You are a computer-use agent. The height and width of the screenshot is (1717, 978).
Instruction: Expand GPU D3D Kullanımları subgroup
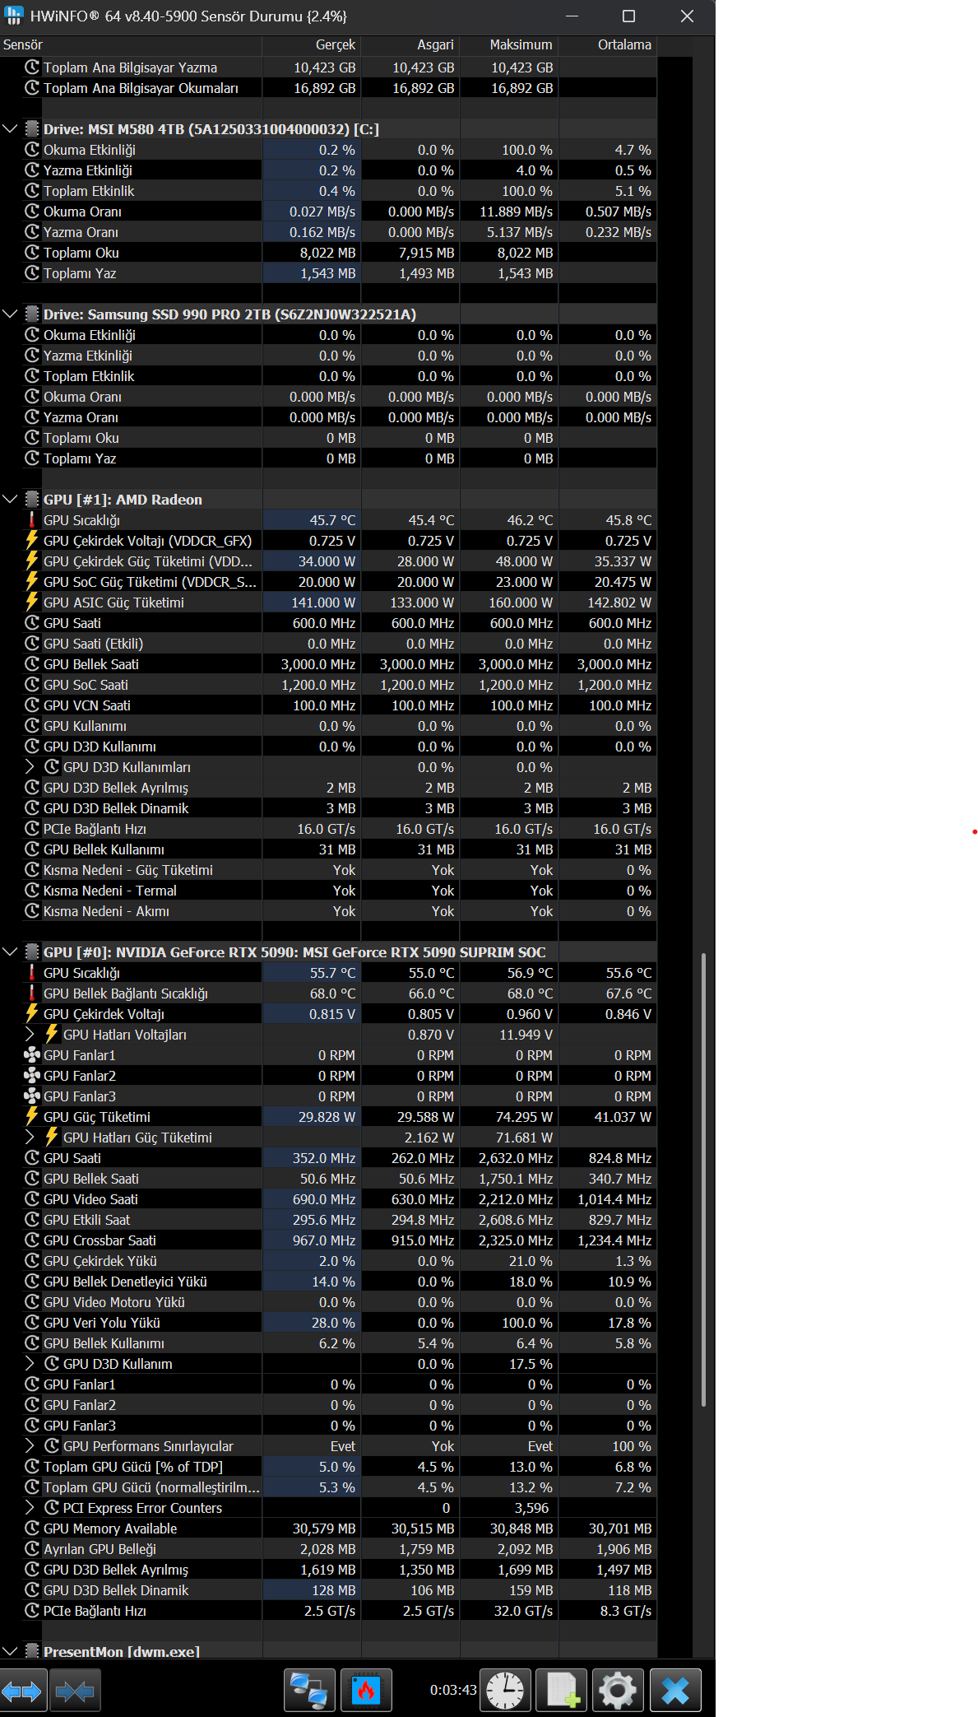30,767
